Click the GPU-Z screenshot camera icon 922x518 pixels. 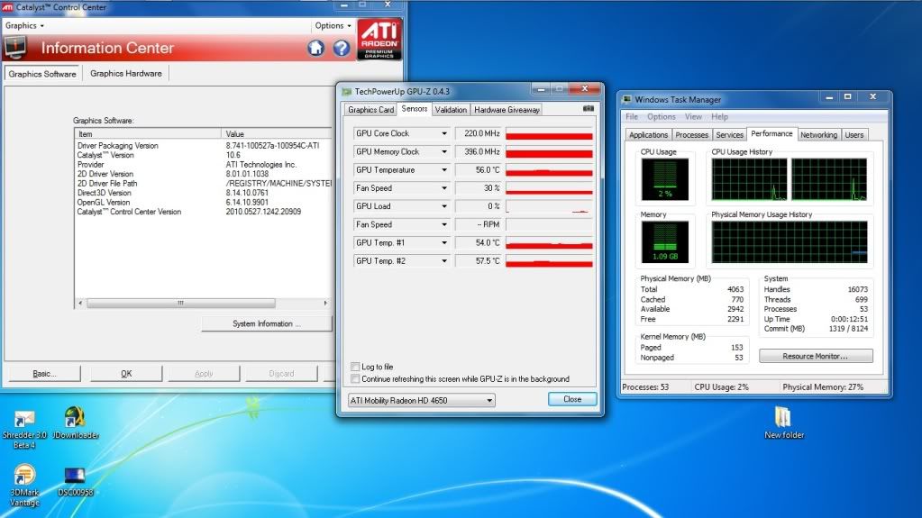click(589, 109)
